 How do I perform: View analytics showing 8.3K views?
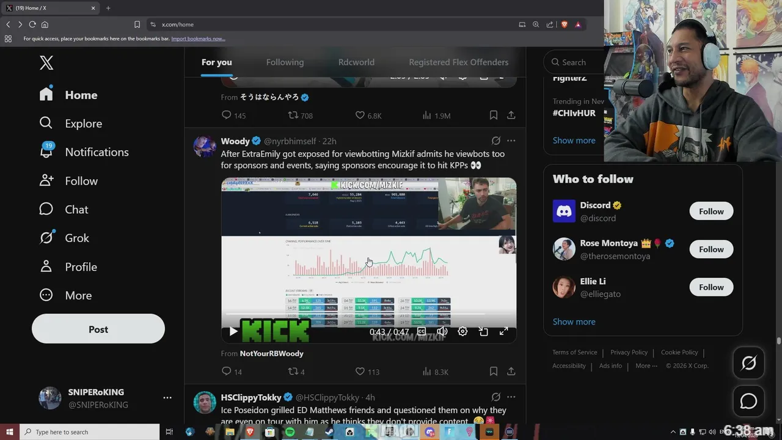tap(435, 371)
